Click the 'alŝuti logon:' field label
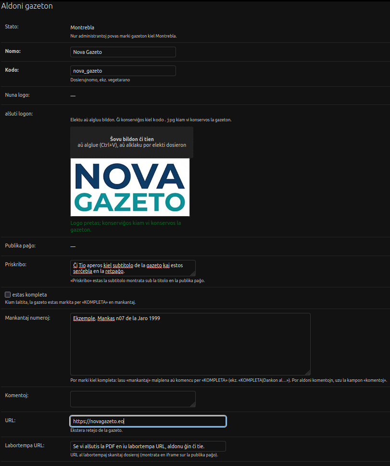The width and height of the screenshot is (390, 466). (19, 114)
